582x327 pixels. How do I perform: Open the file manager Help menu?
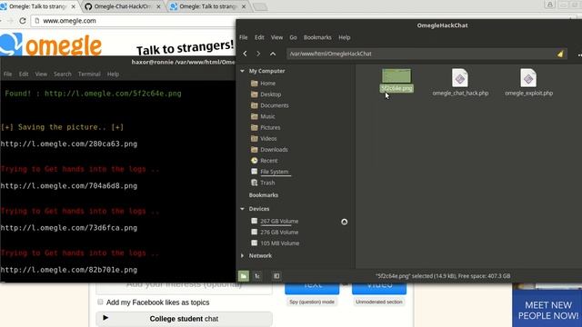coord(345,37)
